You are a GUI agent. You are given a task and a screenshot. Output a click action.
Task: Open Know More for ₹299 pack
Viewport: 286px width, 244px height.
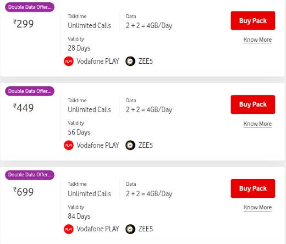point(257,40)
